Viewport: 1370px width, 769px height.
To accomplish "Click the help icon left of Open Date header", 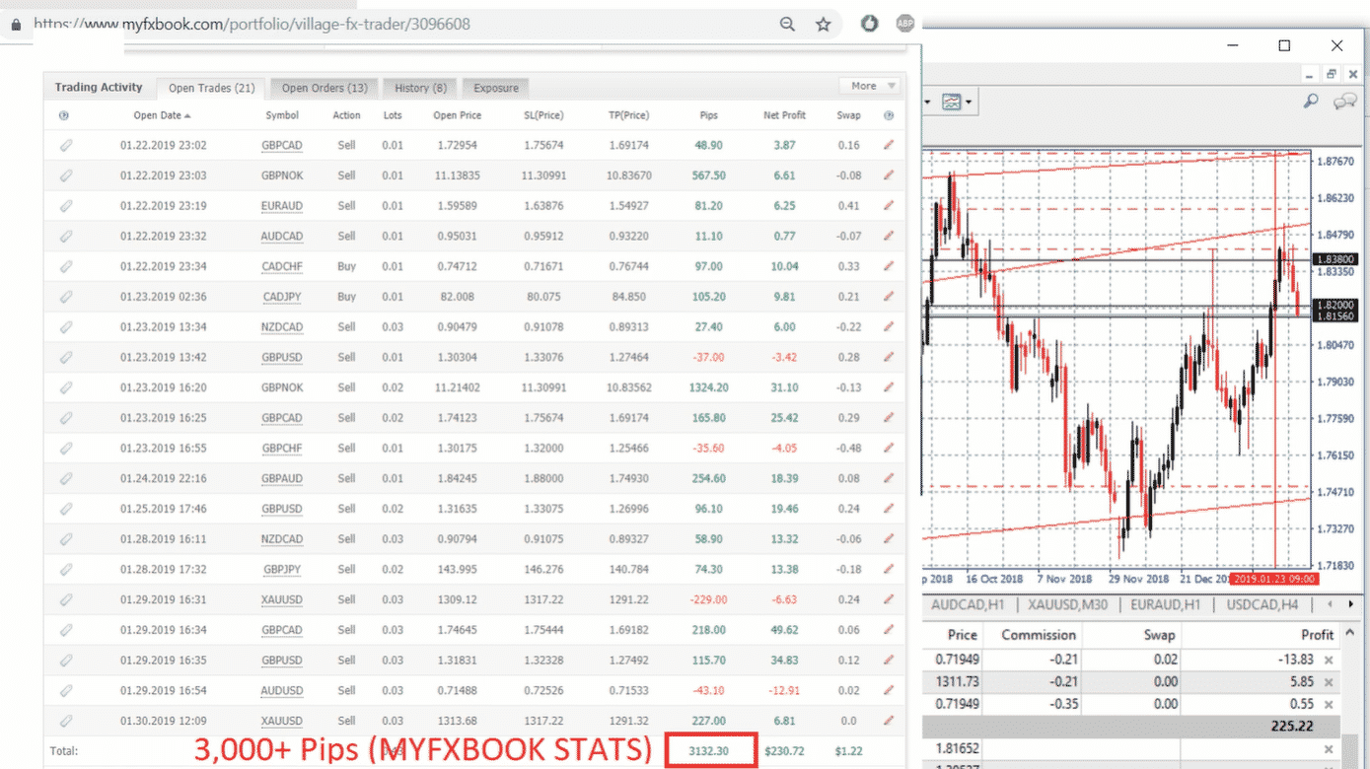I will coord(64,115).
